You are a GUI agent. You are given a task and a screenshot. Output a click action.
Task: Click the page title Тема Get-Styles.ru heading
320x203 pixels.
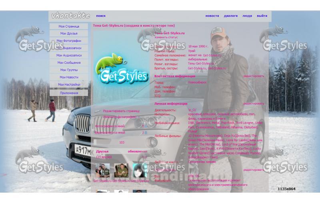pos(134,26)
